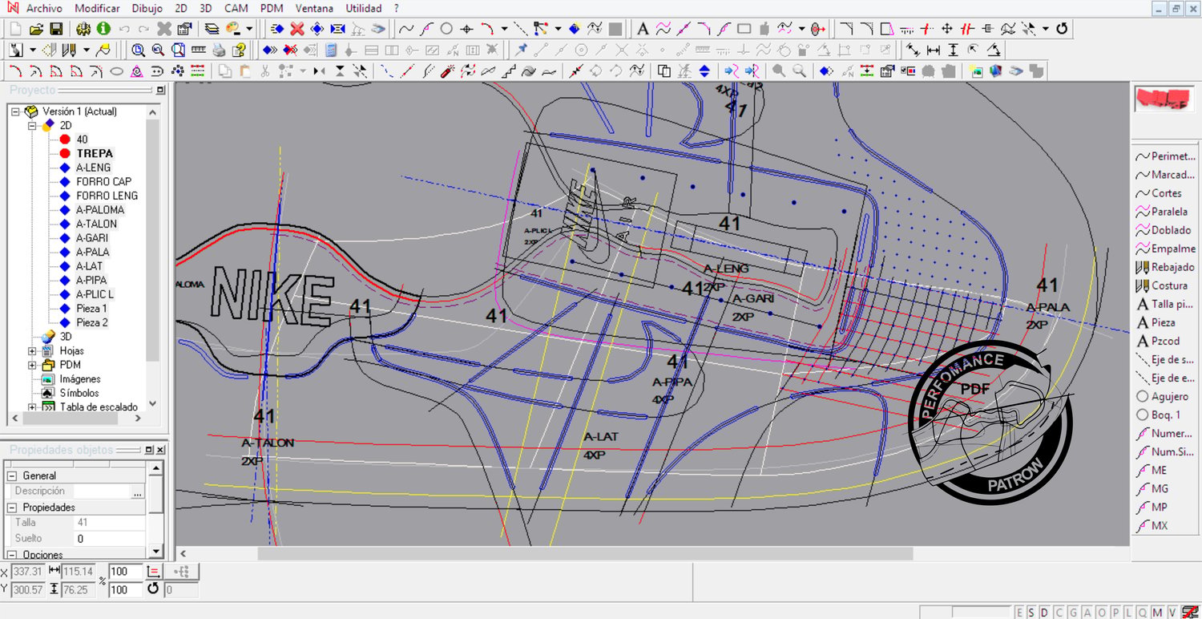Click the canvas horizontal scrollbar
Image resolution: width=1202 pixels, height=619 pixels.
(x=585, y=553)
